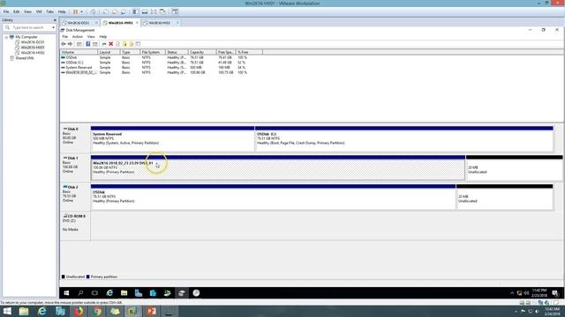Click the red X delete icon in toolbar
Screen dimensions: 565x317
point(111,44)
